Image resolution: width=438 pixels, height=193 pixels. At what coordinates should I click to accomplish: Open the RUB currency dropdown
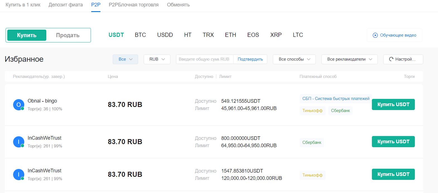[157, 59]
